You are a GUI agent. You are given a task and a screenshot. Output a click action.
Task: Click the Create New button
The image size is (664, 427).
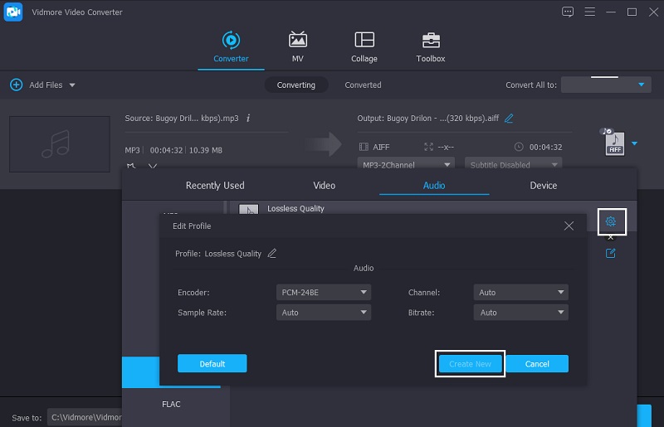point(470,364)
